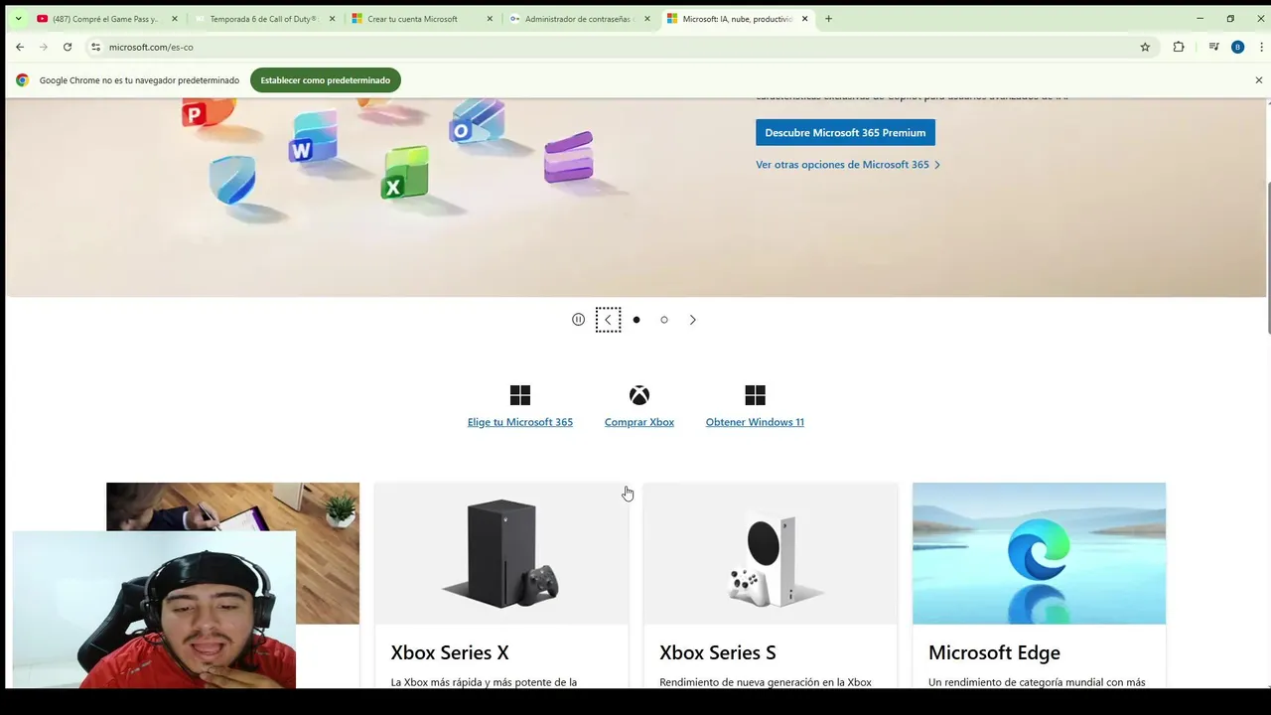Pause the carousel autoplay

[578, 320]
